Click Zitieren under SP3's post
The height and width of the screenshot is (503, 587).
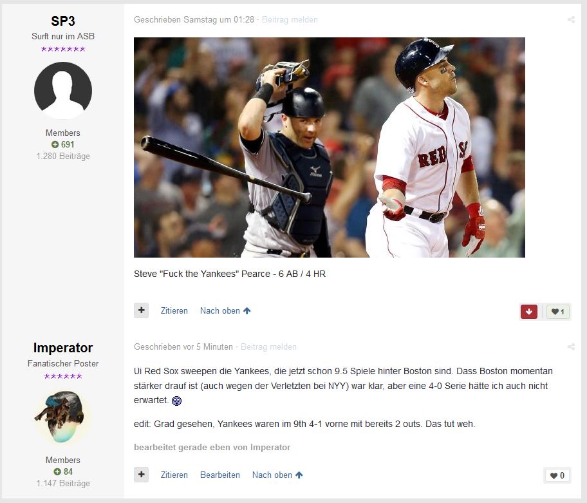tap(174, 311)
